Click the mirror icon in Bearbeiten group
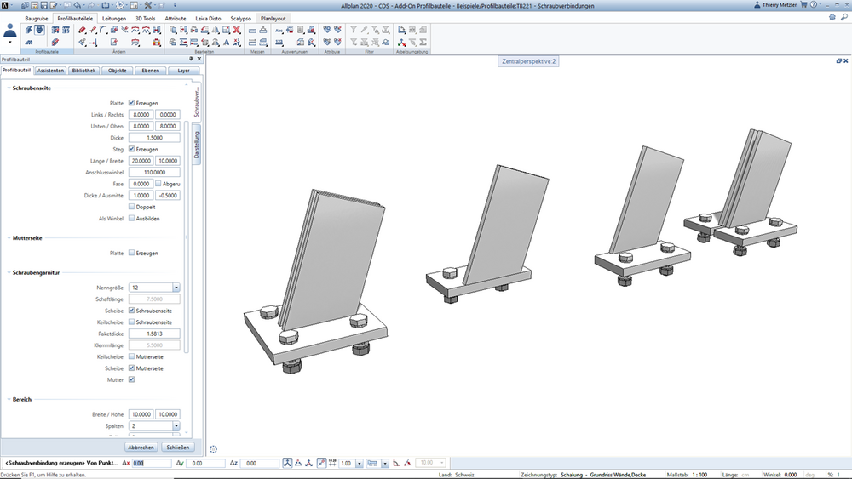This screenshot has width=852, height=479. [216, 30]
